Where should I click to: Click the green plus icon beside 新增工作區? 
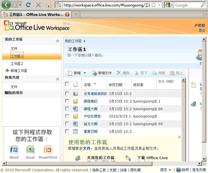click(x=7, y=70)
